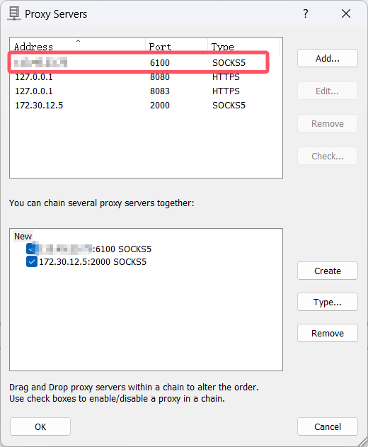This screenshot has width=368, height=447.
Task: Confirm settings with OK
Action: [x=40, y=426]
